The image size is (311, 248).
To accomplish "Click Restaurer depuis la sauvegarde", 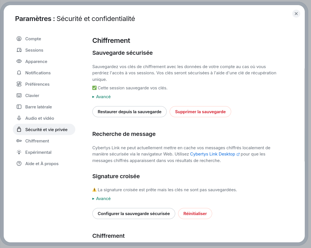I will coord(129,112).
